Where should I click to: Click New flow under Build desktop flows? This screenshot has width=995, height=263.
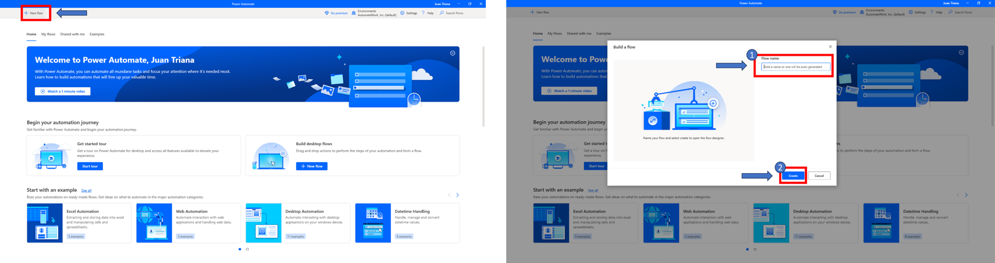tap(312, 166)
